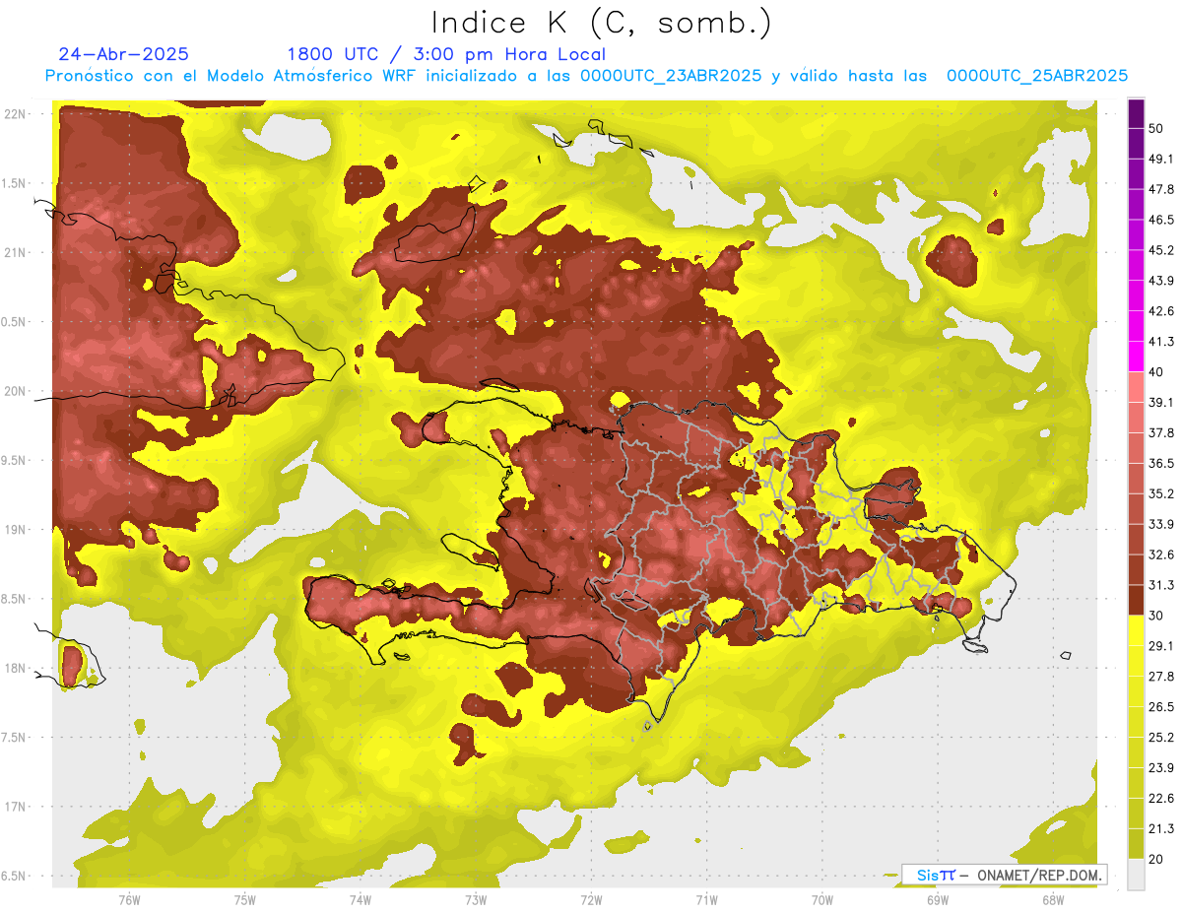The image size is (1182, 913).
Task: Click the legend value '33.9'
Action: pos(1160,524)
